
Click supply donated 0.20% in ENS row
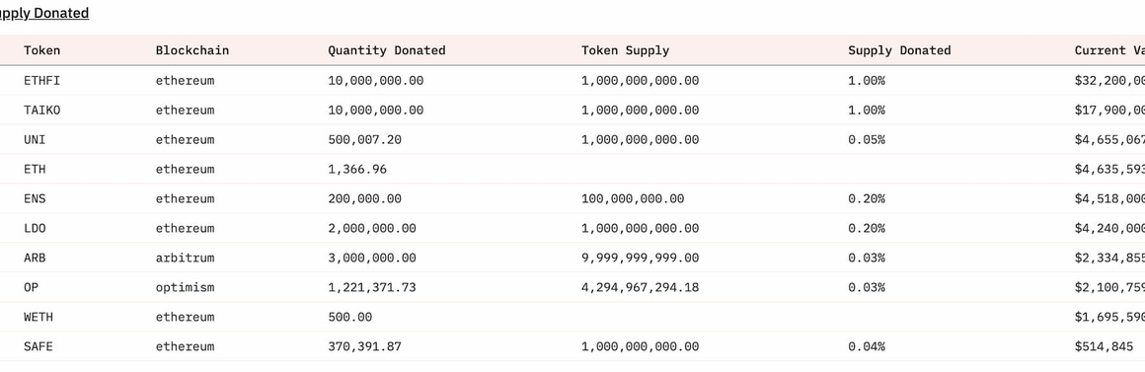pyautogui.click(x=866, y=198)
